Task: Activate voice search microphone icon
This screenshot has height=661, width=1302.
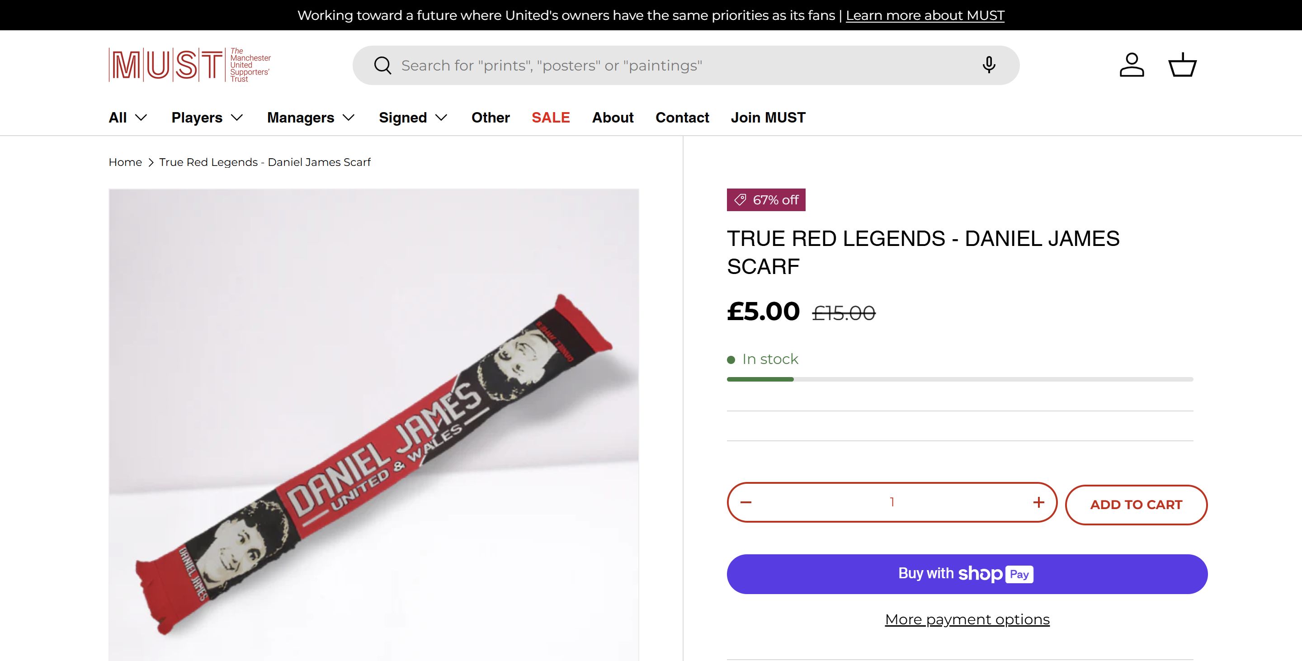Action: coord(989,65)
